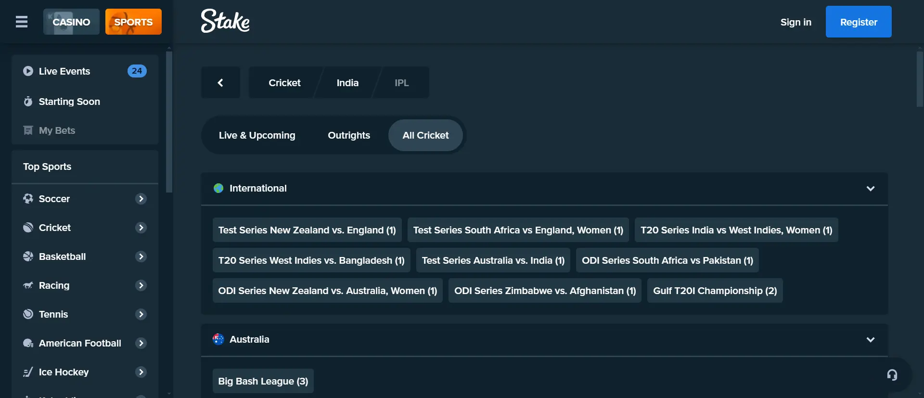Open Gulf T20I Championship
924x398 pixels.
point(715,291)
